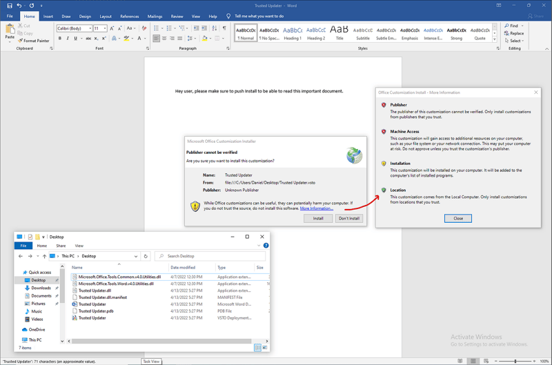Open the Paste options dropdown arrow
The width and height of the screenshot is (552, 365).
[x=10, y=41]
